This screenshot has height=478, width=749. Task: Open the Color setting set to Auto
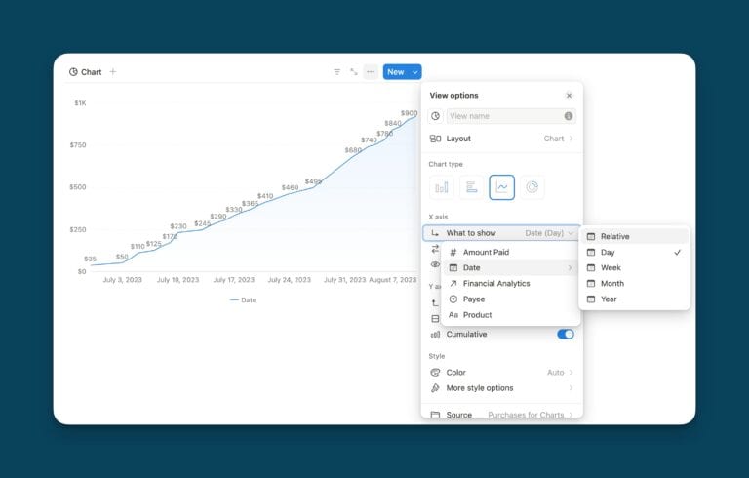click(501, 373)
